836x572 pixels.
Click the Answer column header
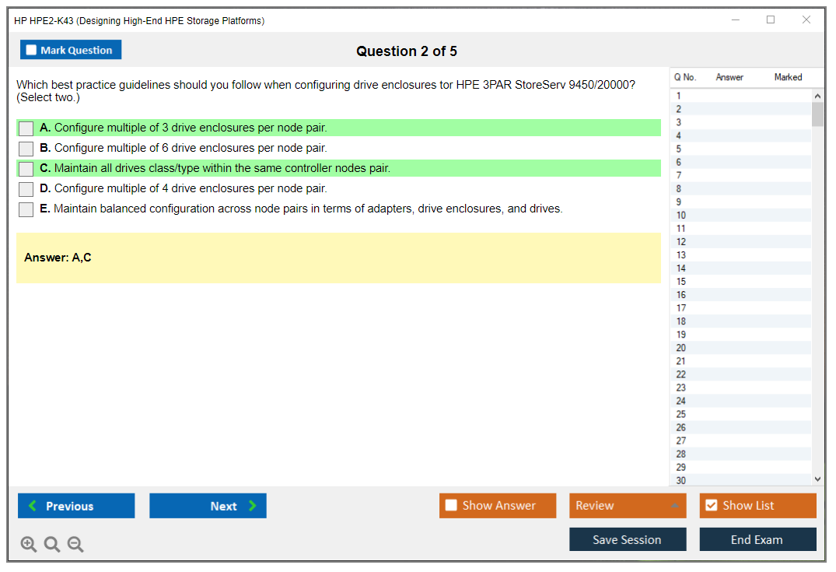pos(731,77)
